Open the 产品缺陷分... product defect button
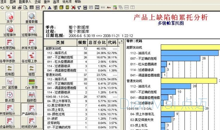 pos(31,110)
